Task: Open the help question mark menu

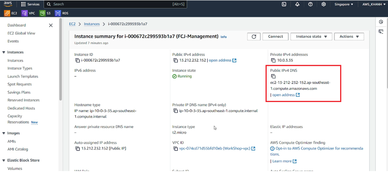Action: [x=310, y=4]
